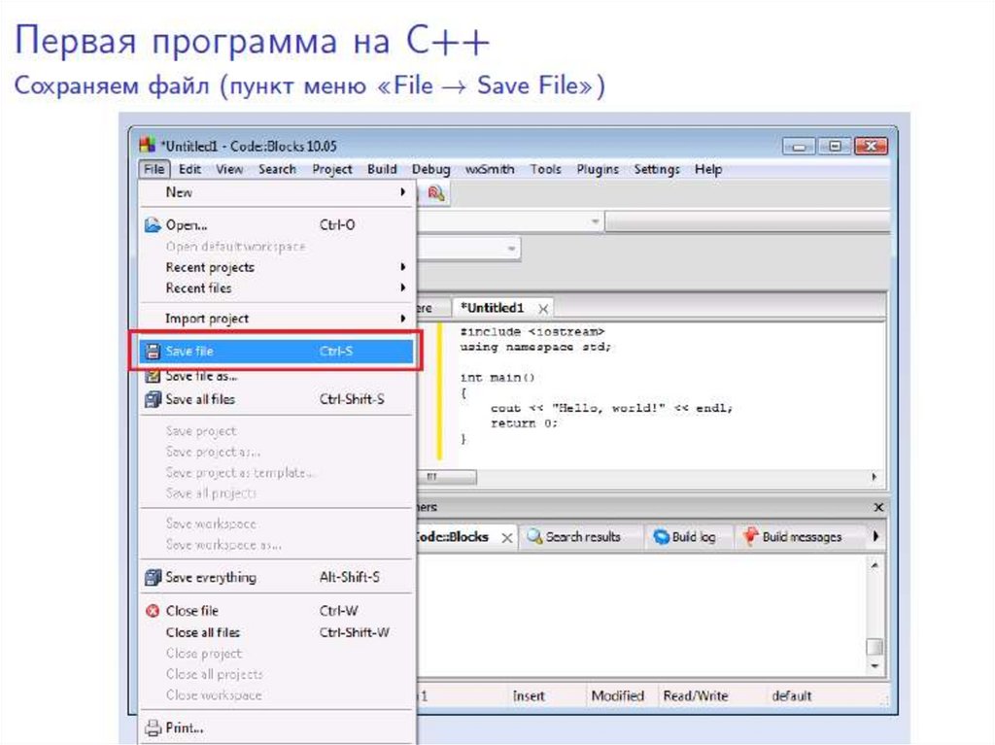Click the log panel scrollbar up arrow

pos(875,565)
